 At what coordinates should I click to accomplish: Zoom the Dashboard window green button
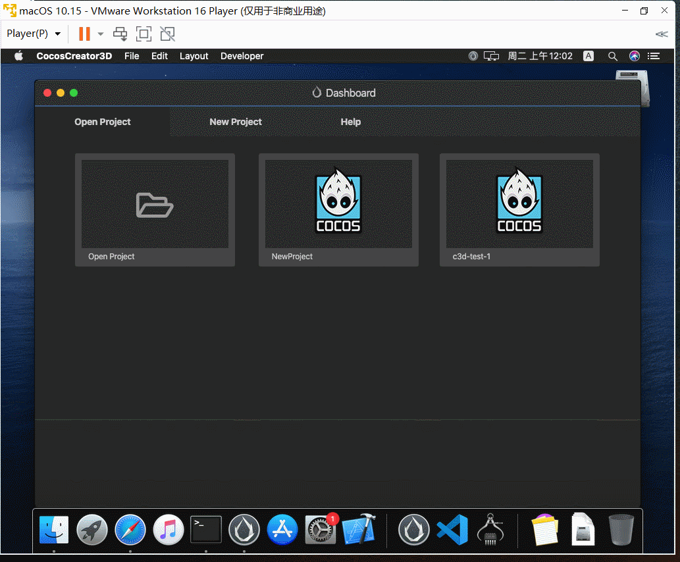[x=74, y=93]
